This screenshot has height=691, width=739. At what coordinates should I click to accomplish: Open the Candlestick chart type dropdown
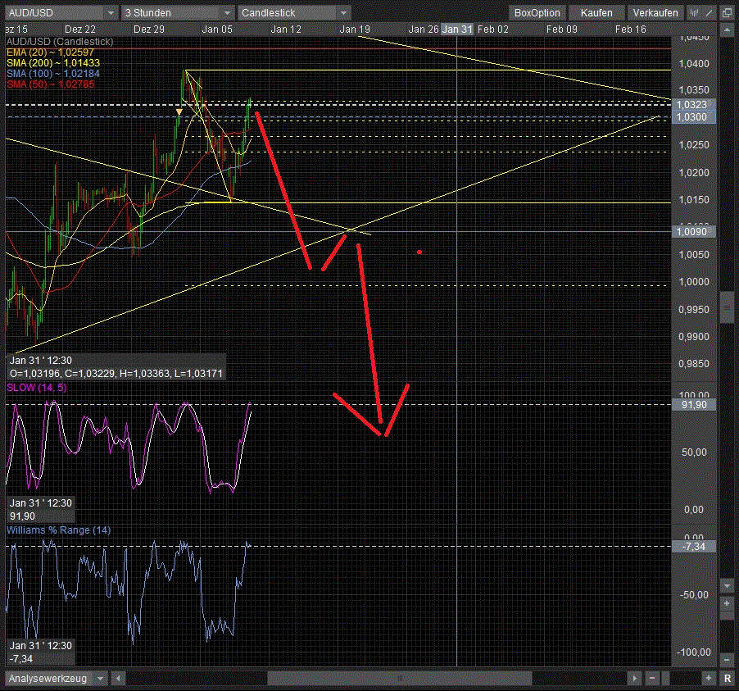pyautogui.click(x=342, y=11)
